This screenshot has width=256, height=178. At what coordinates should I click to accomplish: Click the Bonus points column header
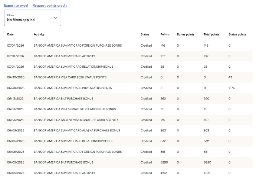(x=186, y=34)
